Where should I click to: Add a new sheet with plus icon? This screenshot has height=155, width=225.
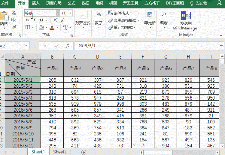(x=84, y=152)
